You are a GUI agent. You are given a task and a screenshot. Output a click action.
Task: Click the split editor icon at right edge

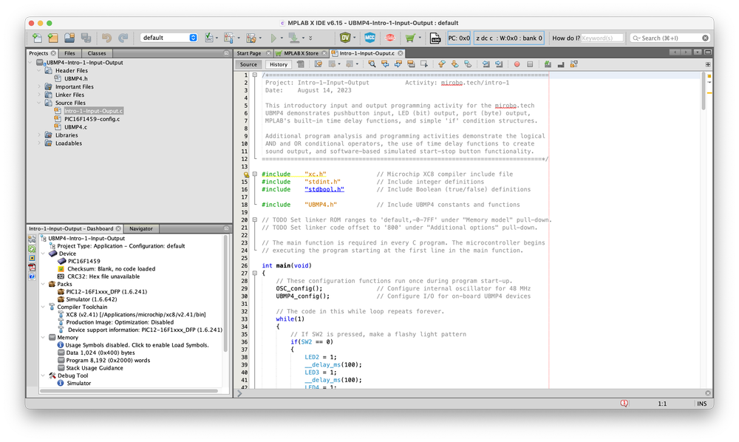[708, 64]
